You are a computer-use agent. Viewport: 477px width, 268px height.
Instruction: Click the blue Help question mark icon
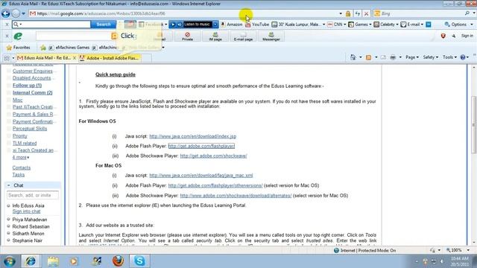(x=463, y=57)
